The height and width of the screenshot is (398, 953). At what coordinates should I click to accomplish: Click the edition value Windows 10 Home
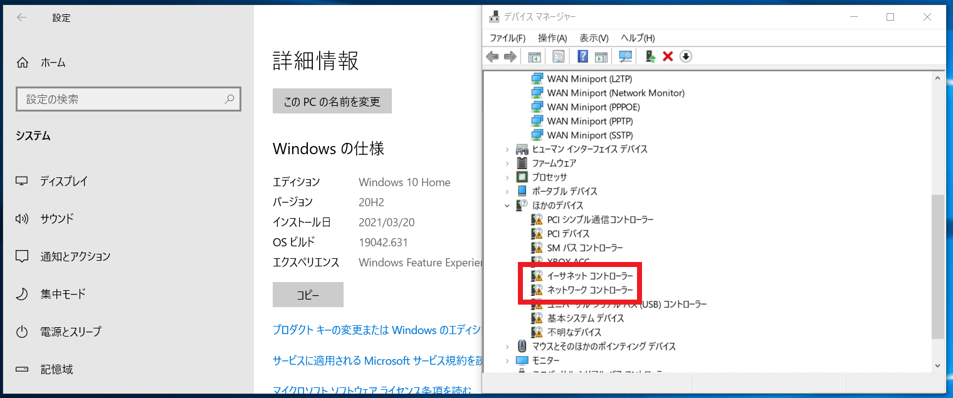[404, 182]
